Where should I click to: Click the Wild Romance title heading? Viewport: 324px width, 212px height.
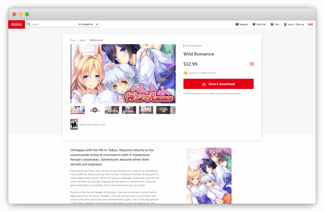coord(199,54)
